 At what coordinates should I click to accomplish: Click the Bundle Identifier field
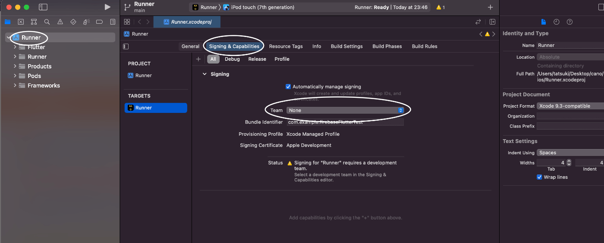tap(345, 122)
